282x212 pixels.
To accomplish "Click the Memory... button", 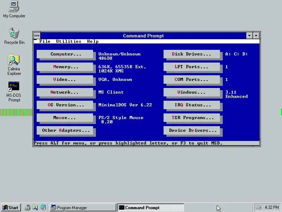I will [65, 67].
